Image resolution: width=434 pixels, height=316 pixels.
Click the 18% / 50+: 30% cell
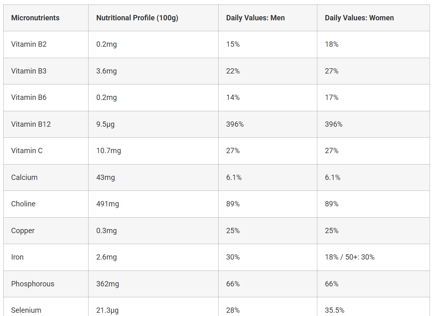point(349,257)
